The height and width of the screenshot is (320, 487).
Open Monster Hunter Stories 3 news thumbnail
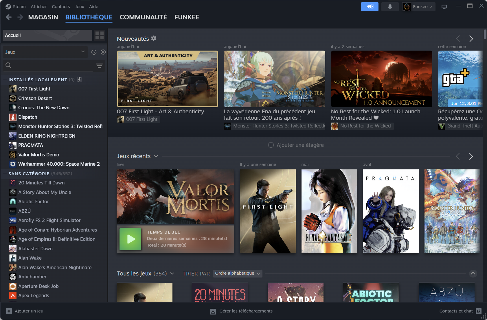tap(274, 79)
